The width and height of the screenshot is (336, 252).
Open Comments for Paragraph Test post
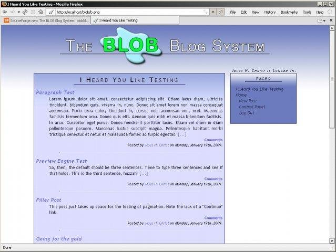tap(213, 140)
